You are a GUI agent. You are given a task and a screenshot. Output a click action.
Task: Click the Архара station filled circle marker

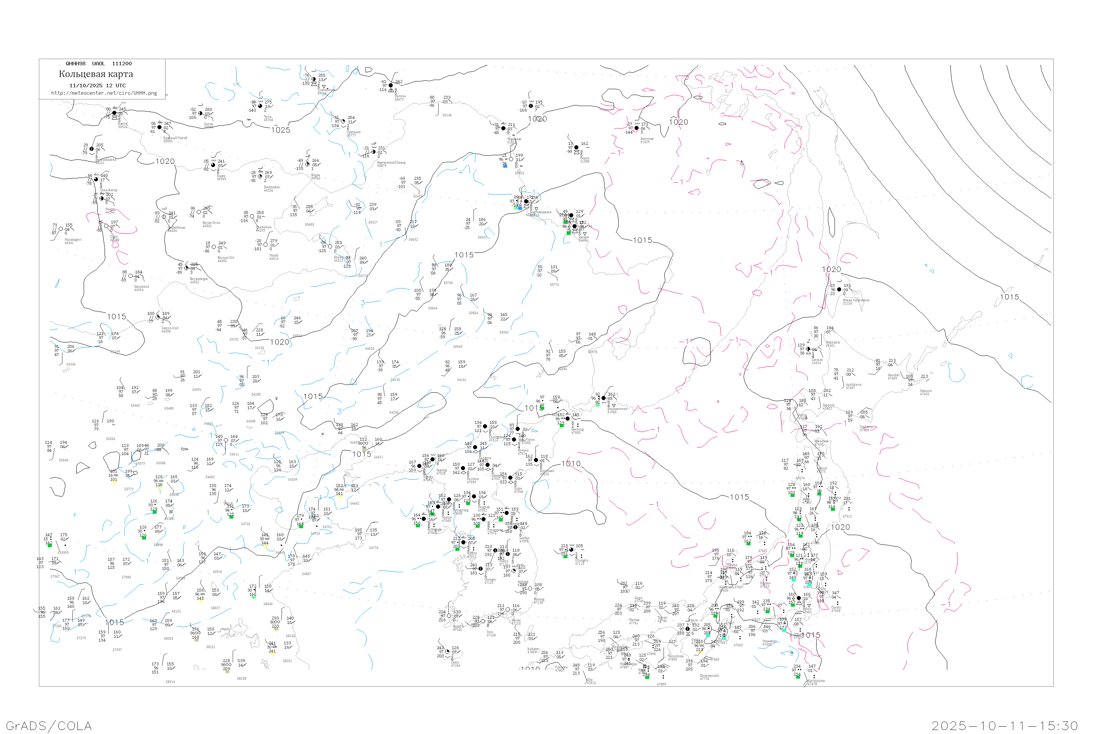574,226
